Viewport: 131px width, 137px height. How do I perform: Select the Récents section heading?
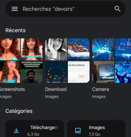click(x=16, y=30)
